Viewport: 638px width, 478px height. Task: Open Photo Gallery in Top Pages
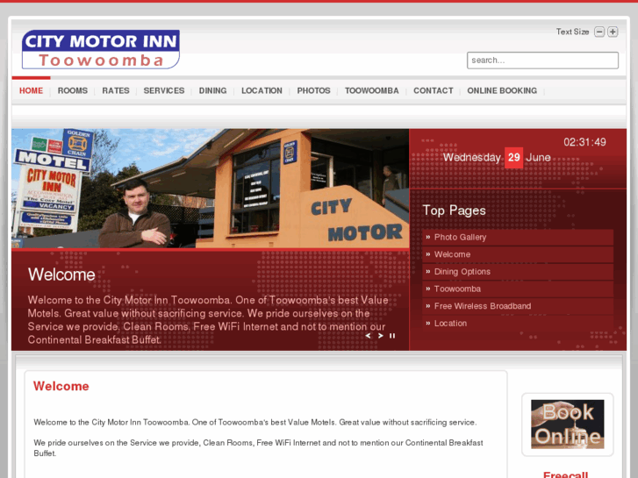click(x=518, y=237)
